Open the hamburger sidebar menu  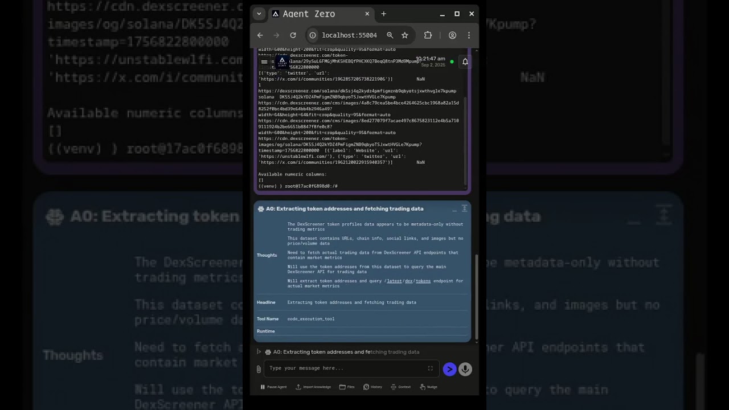tap(264, 61)
